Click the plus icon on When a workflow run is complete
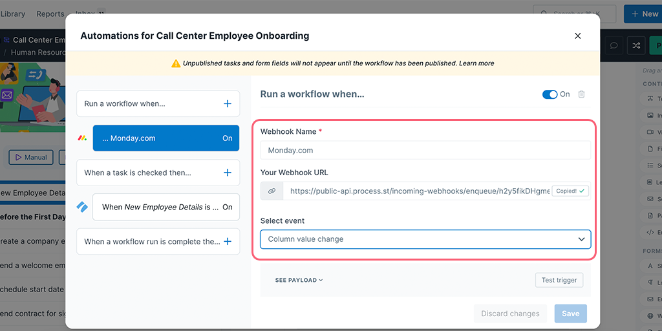This screenshot has width=662, height=331. tap(227, 241)
